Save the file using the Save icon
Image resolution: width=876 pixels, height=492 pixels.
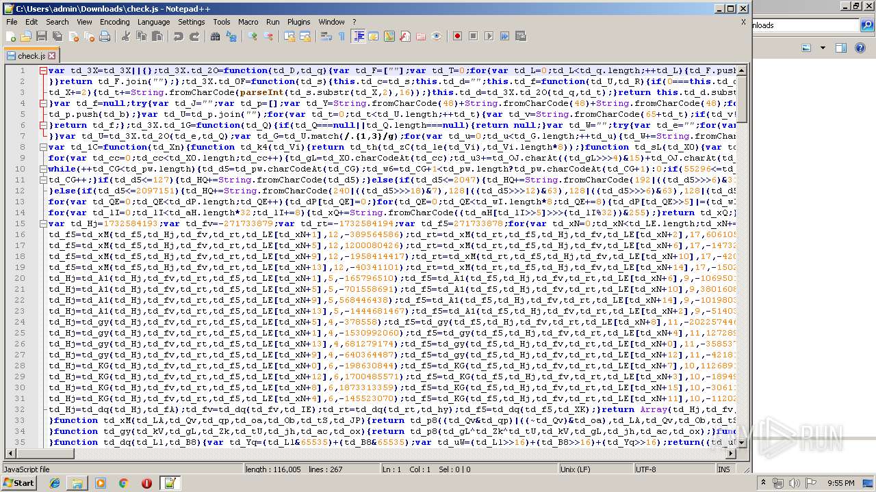point(41,36)
